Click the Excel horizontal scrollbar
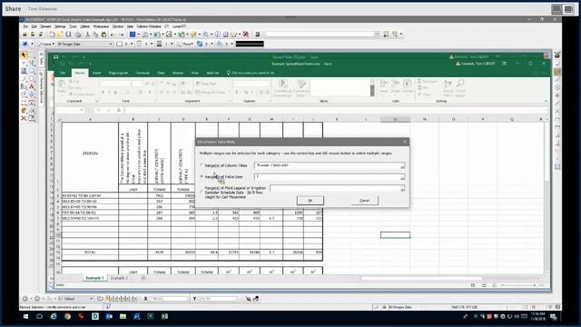581x327 pixels. 450,278
